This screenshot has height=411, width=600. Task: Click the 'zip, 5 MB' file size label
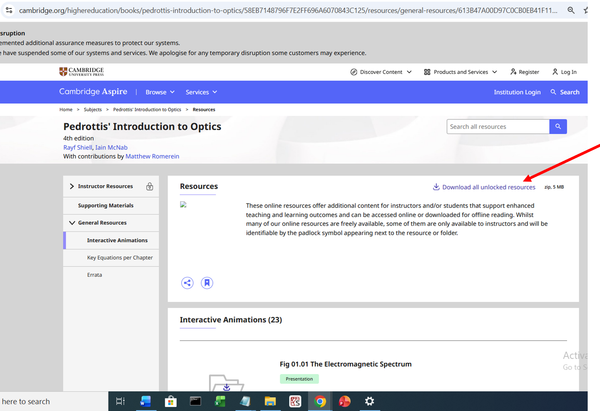click(x=554, y=187)
